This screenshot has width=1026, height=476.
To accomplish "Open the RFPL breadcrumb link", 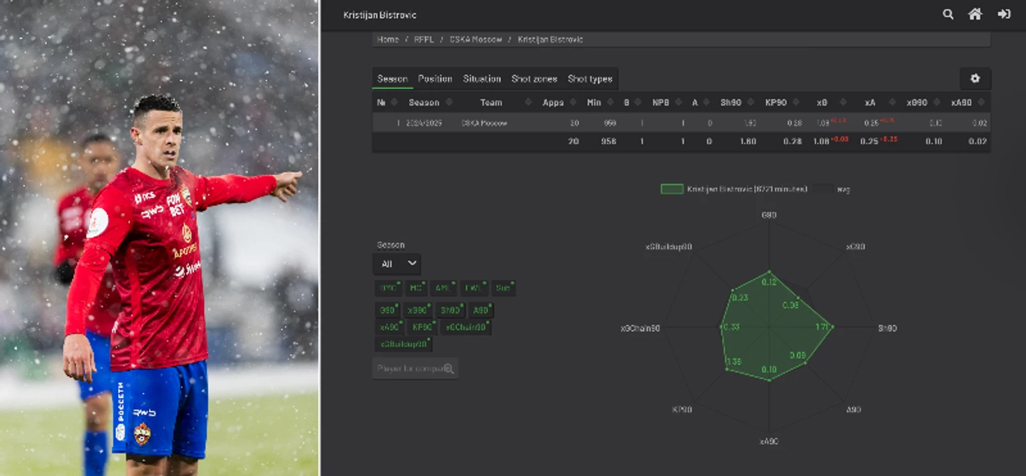I will click(x=424, y=39).
